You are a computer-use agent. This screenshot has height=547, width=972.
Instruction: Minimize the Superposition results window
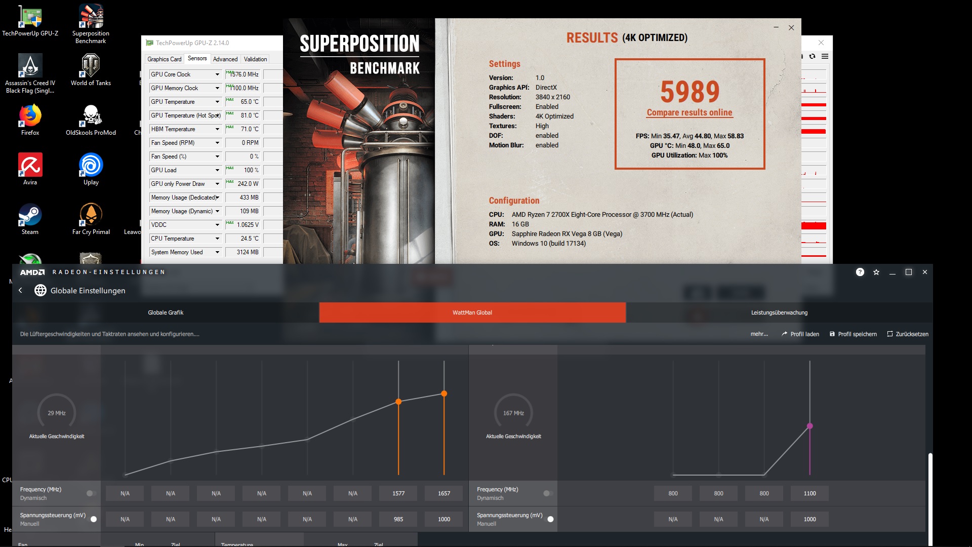776,28
